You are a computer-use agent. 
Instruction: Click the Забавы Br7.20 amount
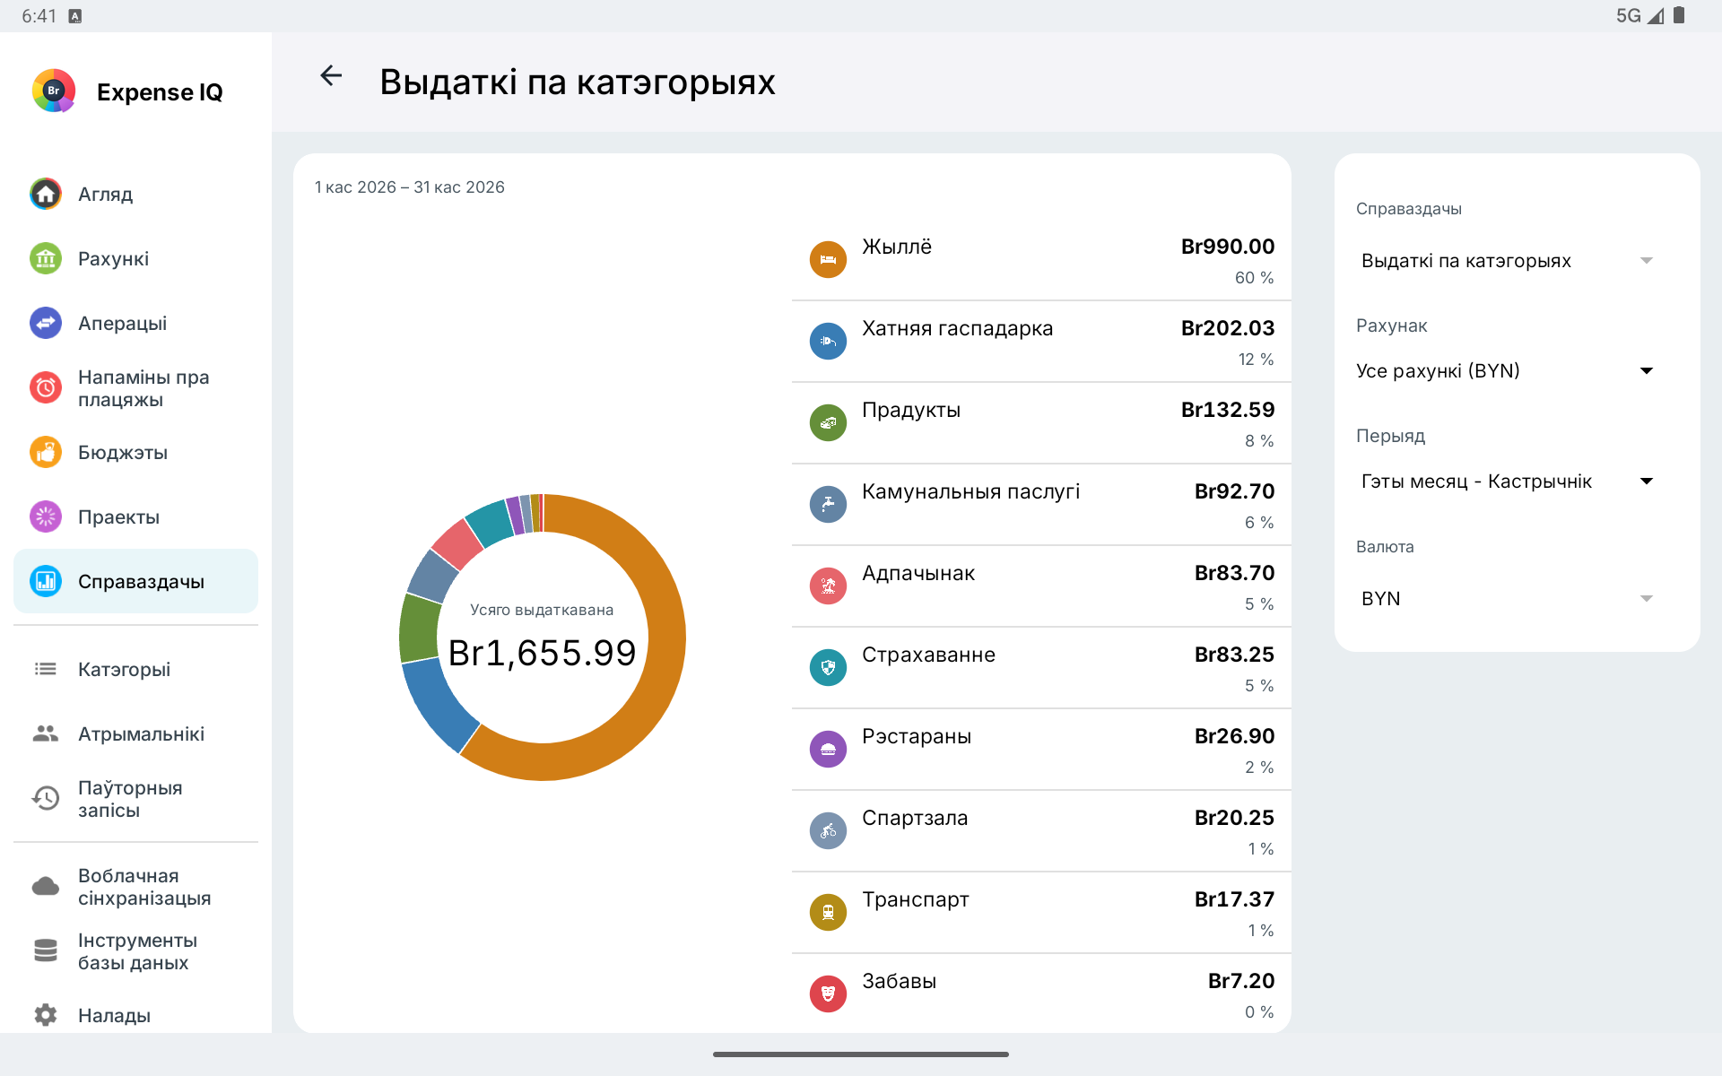click(x=1241, y=981)
